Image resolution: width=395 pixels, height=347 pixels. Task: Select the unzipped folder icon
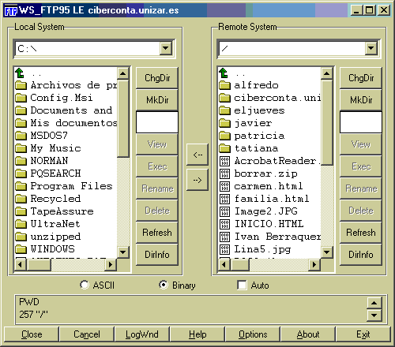(x=21, y=237)
